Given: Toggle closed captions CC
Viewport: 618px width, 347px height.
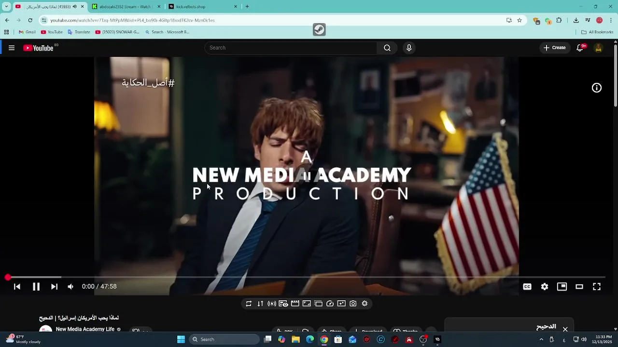Looking at the screenshot, I should 527,286.
